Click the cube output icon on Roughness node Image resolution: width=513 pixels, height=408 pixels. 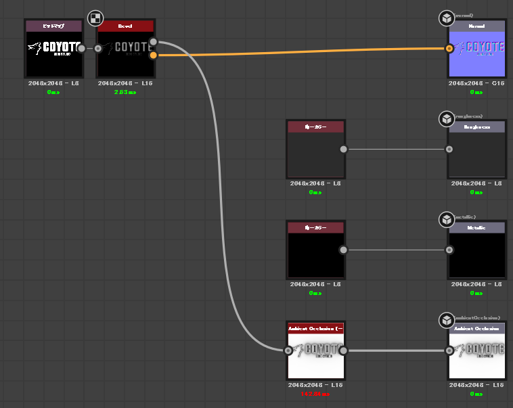(x=447, y=119)
